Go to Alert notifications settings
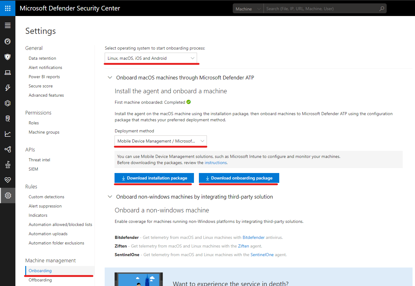The width and height of the screenshot is (415, 286). (x=46, y=67)
